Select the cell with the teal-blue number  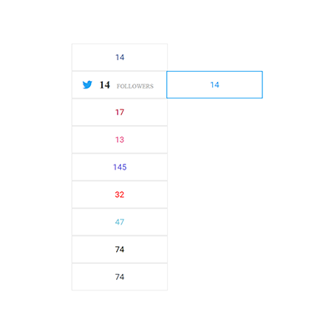[119, 222]
